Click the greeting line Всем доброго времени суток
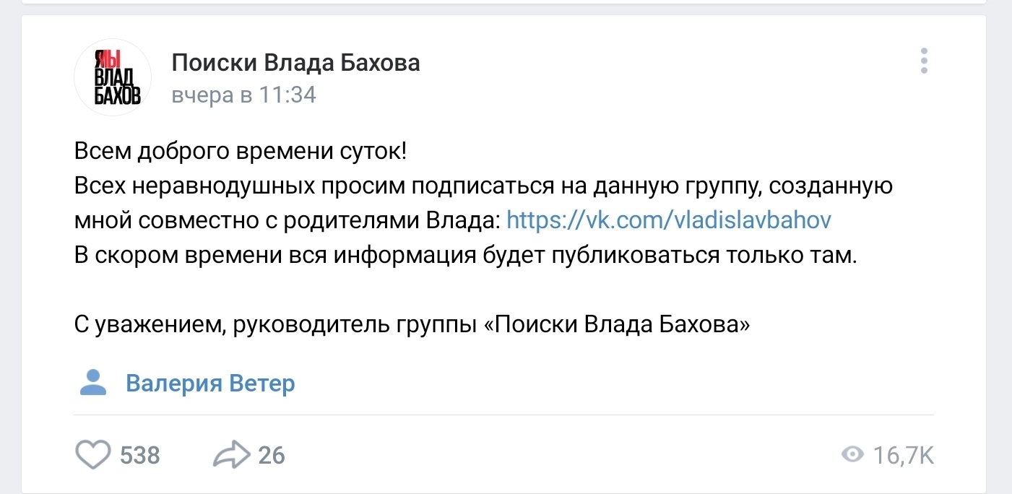 coord(241,152)
